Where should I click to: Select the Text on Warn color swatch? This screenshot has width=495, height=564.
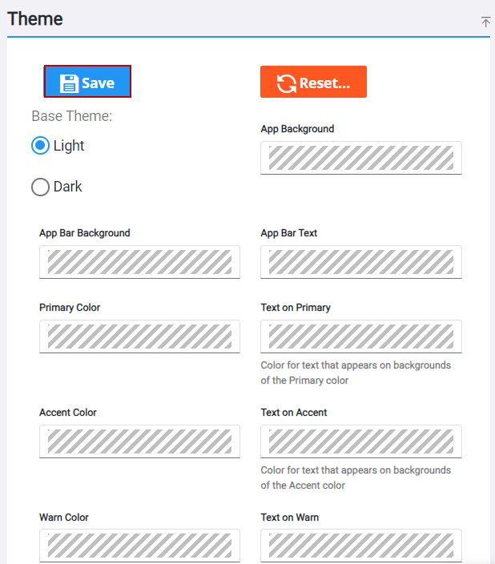(361, 546)
